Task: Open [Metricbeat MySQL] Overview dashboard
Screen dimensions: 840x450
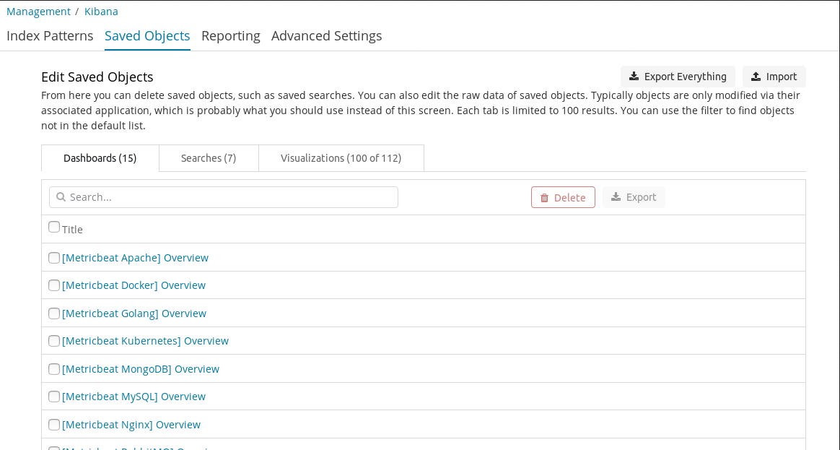Action: [x=134, y=397]
